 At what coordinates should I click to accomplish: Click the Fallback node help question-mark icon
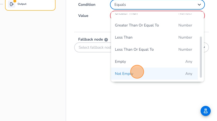[x=106, y=40]
